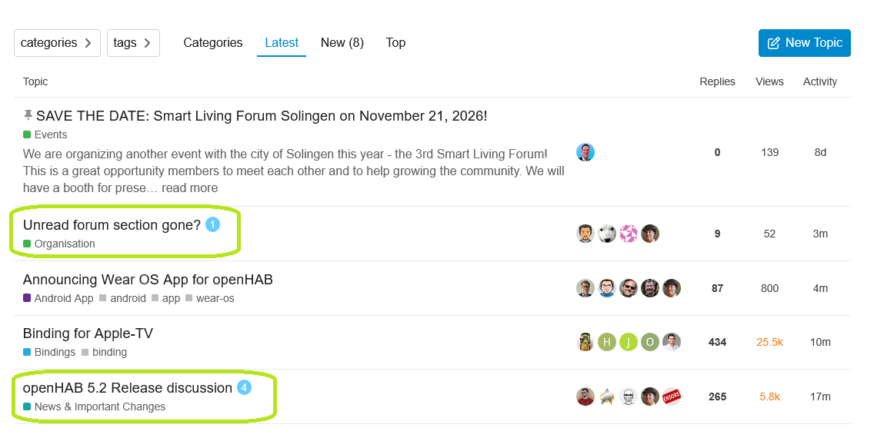Click unread badge on Unread forum section topic

click(x=212, y=225)
